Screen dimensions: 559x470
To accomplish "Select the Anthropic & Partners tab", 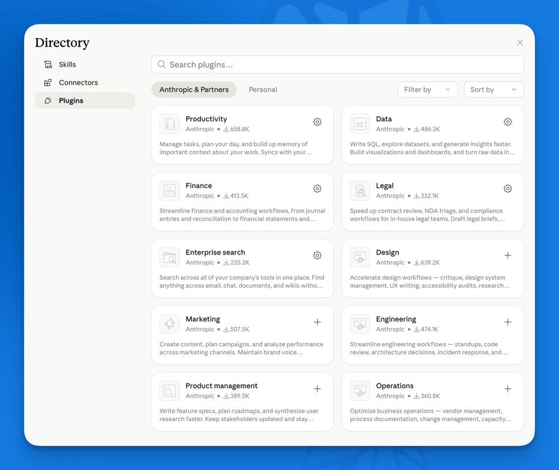I will pos(194,89).
